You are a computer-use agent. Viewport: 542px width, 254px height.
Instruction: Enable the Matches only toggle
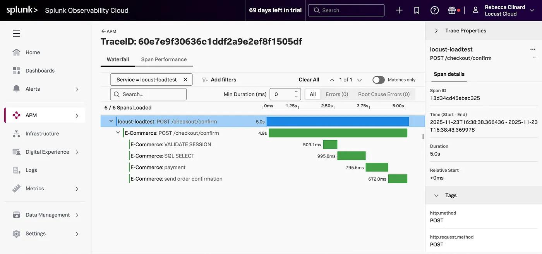point(378,80)
